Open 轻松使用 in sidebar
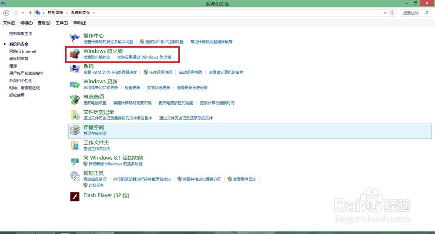The height and width of the screenshot is (234, 435). 17,95
